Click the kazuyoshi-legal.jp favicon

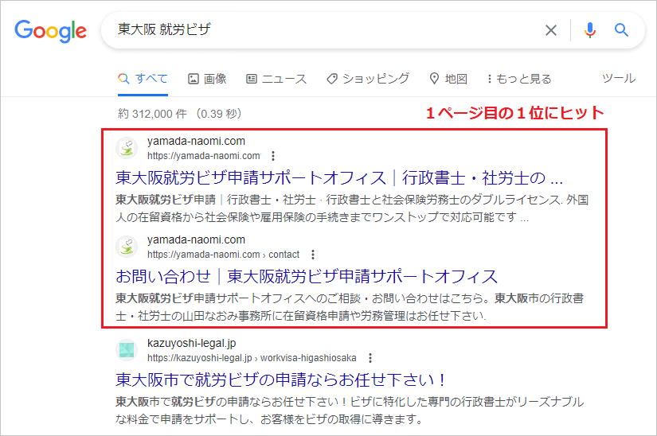point(127,350)
